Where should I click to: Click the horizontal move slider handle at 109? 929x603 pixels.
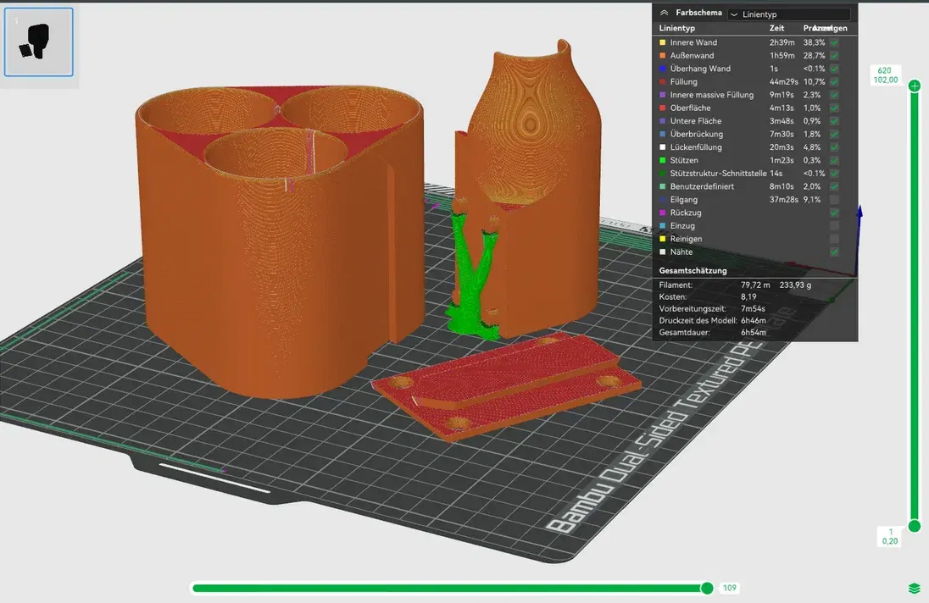[x=707, y=588]
